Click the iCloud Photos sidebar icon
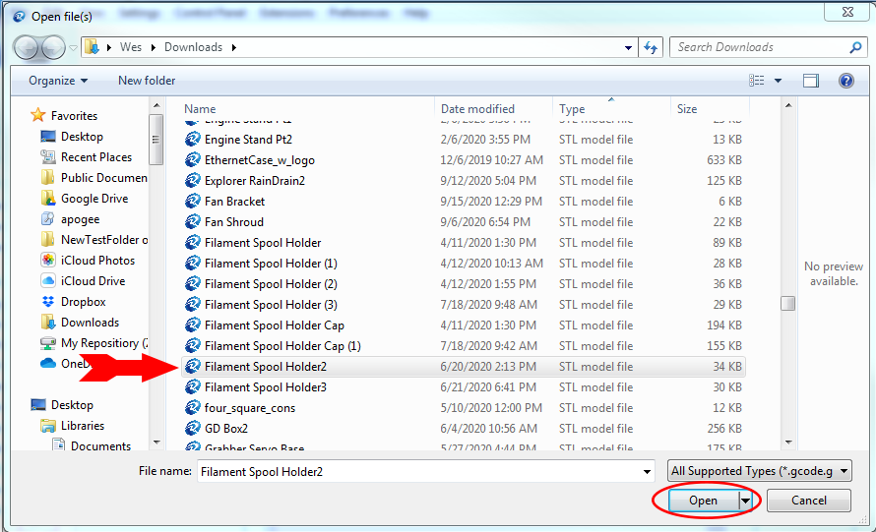Image resolution: width=876 pixels, height=532 pixels. (x=48, y=261)
